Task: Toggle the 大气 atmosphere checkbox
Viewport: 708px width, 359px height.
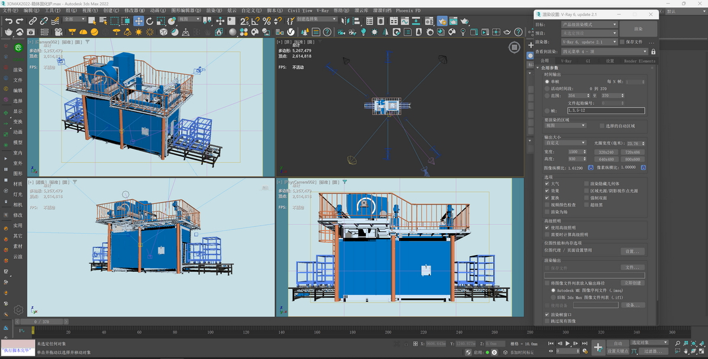Action: (x=548, y=184)
